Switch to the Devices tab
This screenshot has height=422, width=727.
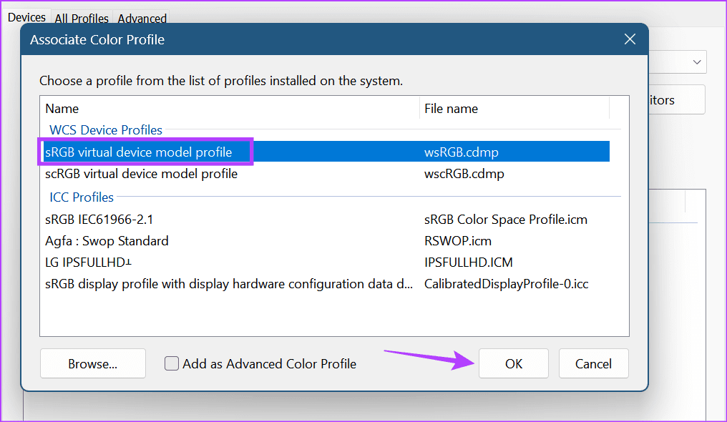pos(26,18)
